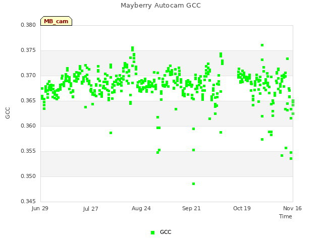
Task: Click the 0.355 y-axis tick label
Action: point(28,151)
